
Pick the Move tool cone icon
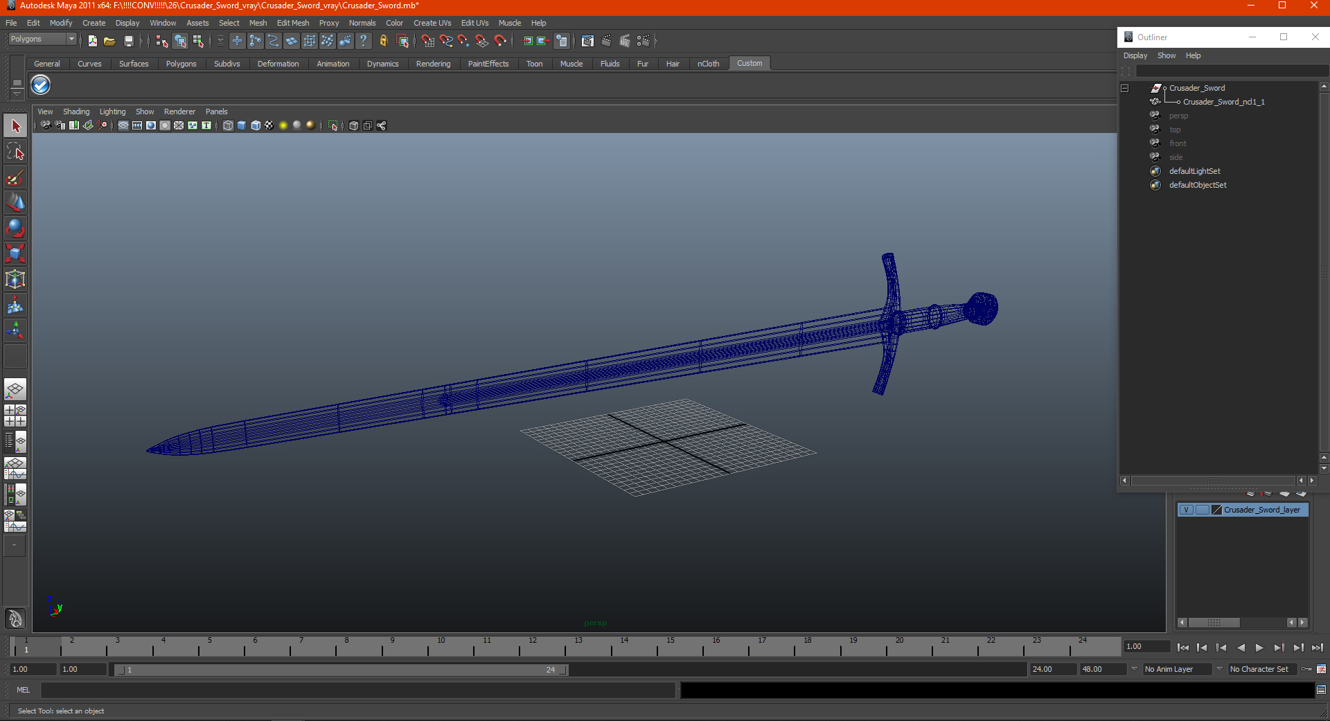[x=15, y=202]
